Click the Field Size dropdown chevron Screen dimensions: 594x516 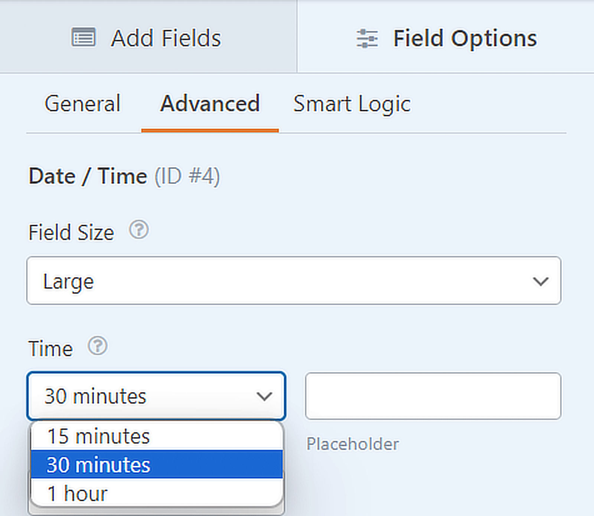(x=541, y=282)
